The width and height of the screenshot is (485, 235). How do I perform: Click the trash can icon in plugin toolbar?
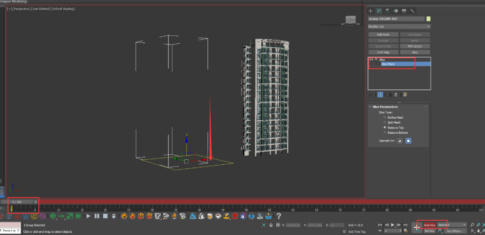(x=114, y=216)
